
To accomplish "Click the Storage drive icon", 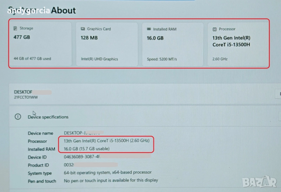I will (15, 28).
